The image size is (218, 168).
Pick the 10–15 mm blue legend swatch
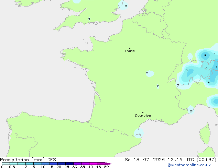pyautogui.click(x=46, y=164)
